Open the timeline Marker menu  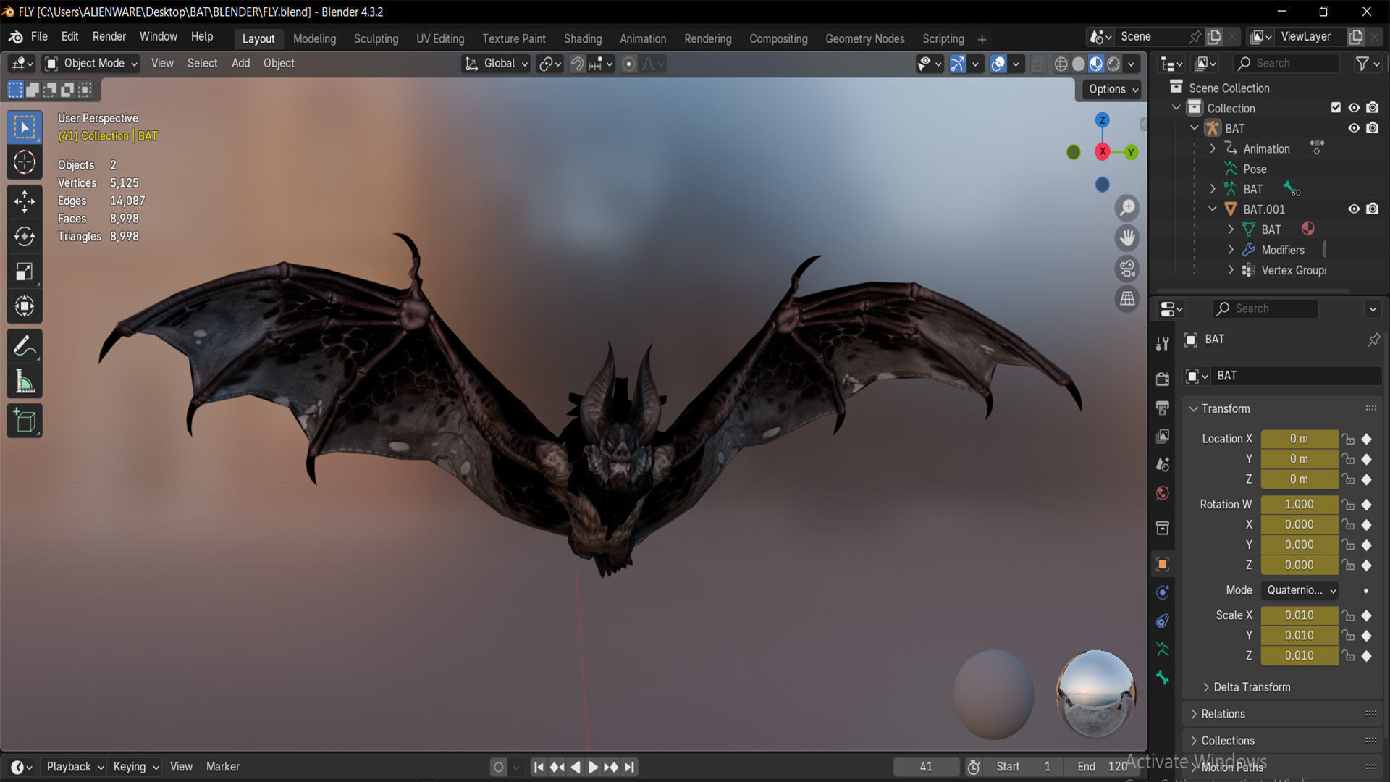tap(222, 767)
